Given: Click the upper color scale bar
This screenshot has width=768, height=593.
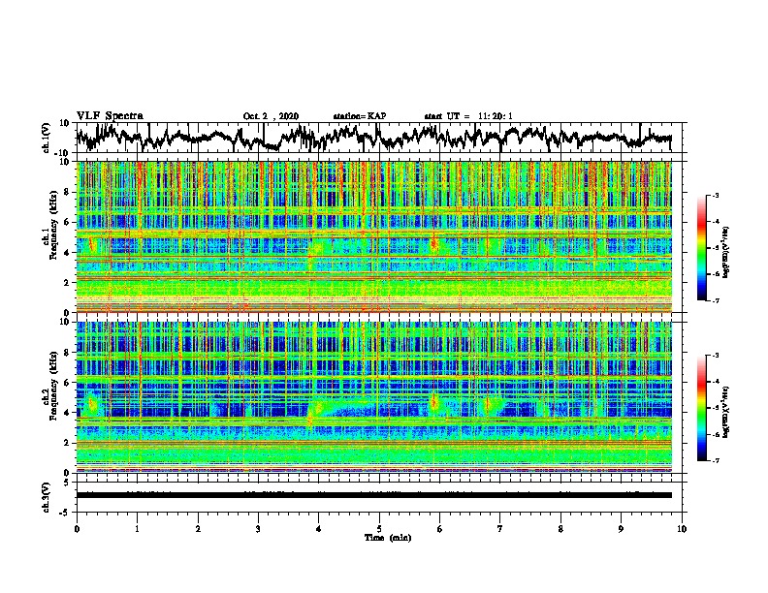Looking at the screenshot, I should (702, 248).
